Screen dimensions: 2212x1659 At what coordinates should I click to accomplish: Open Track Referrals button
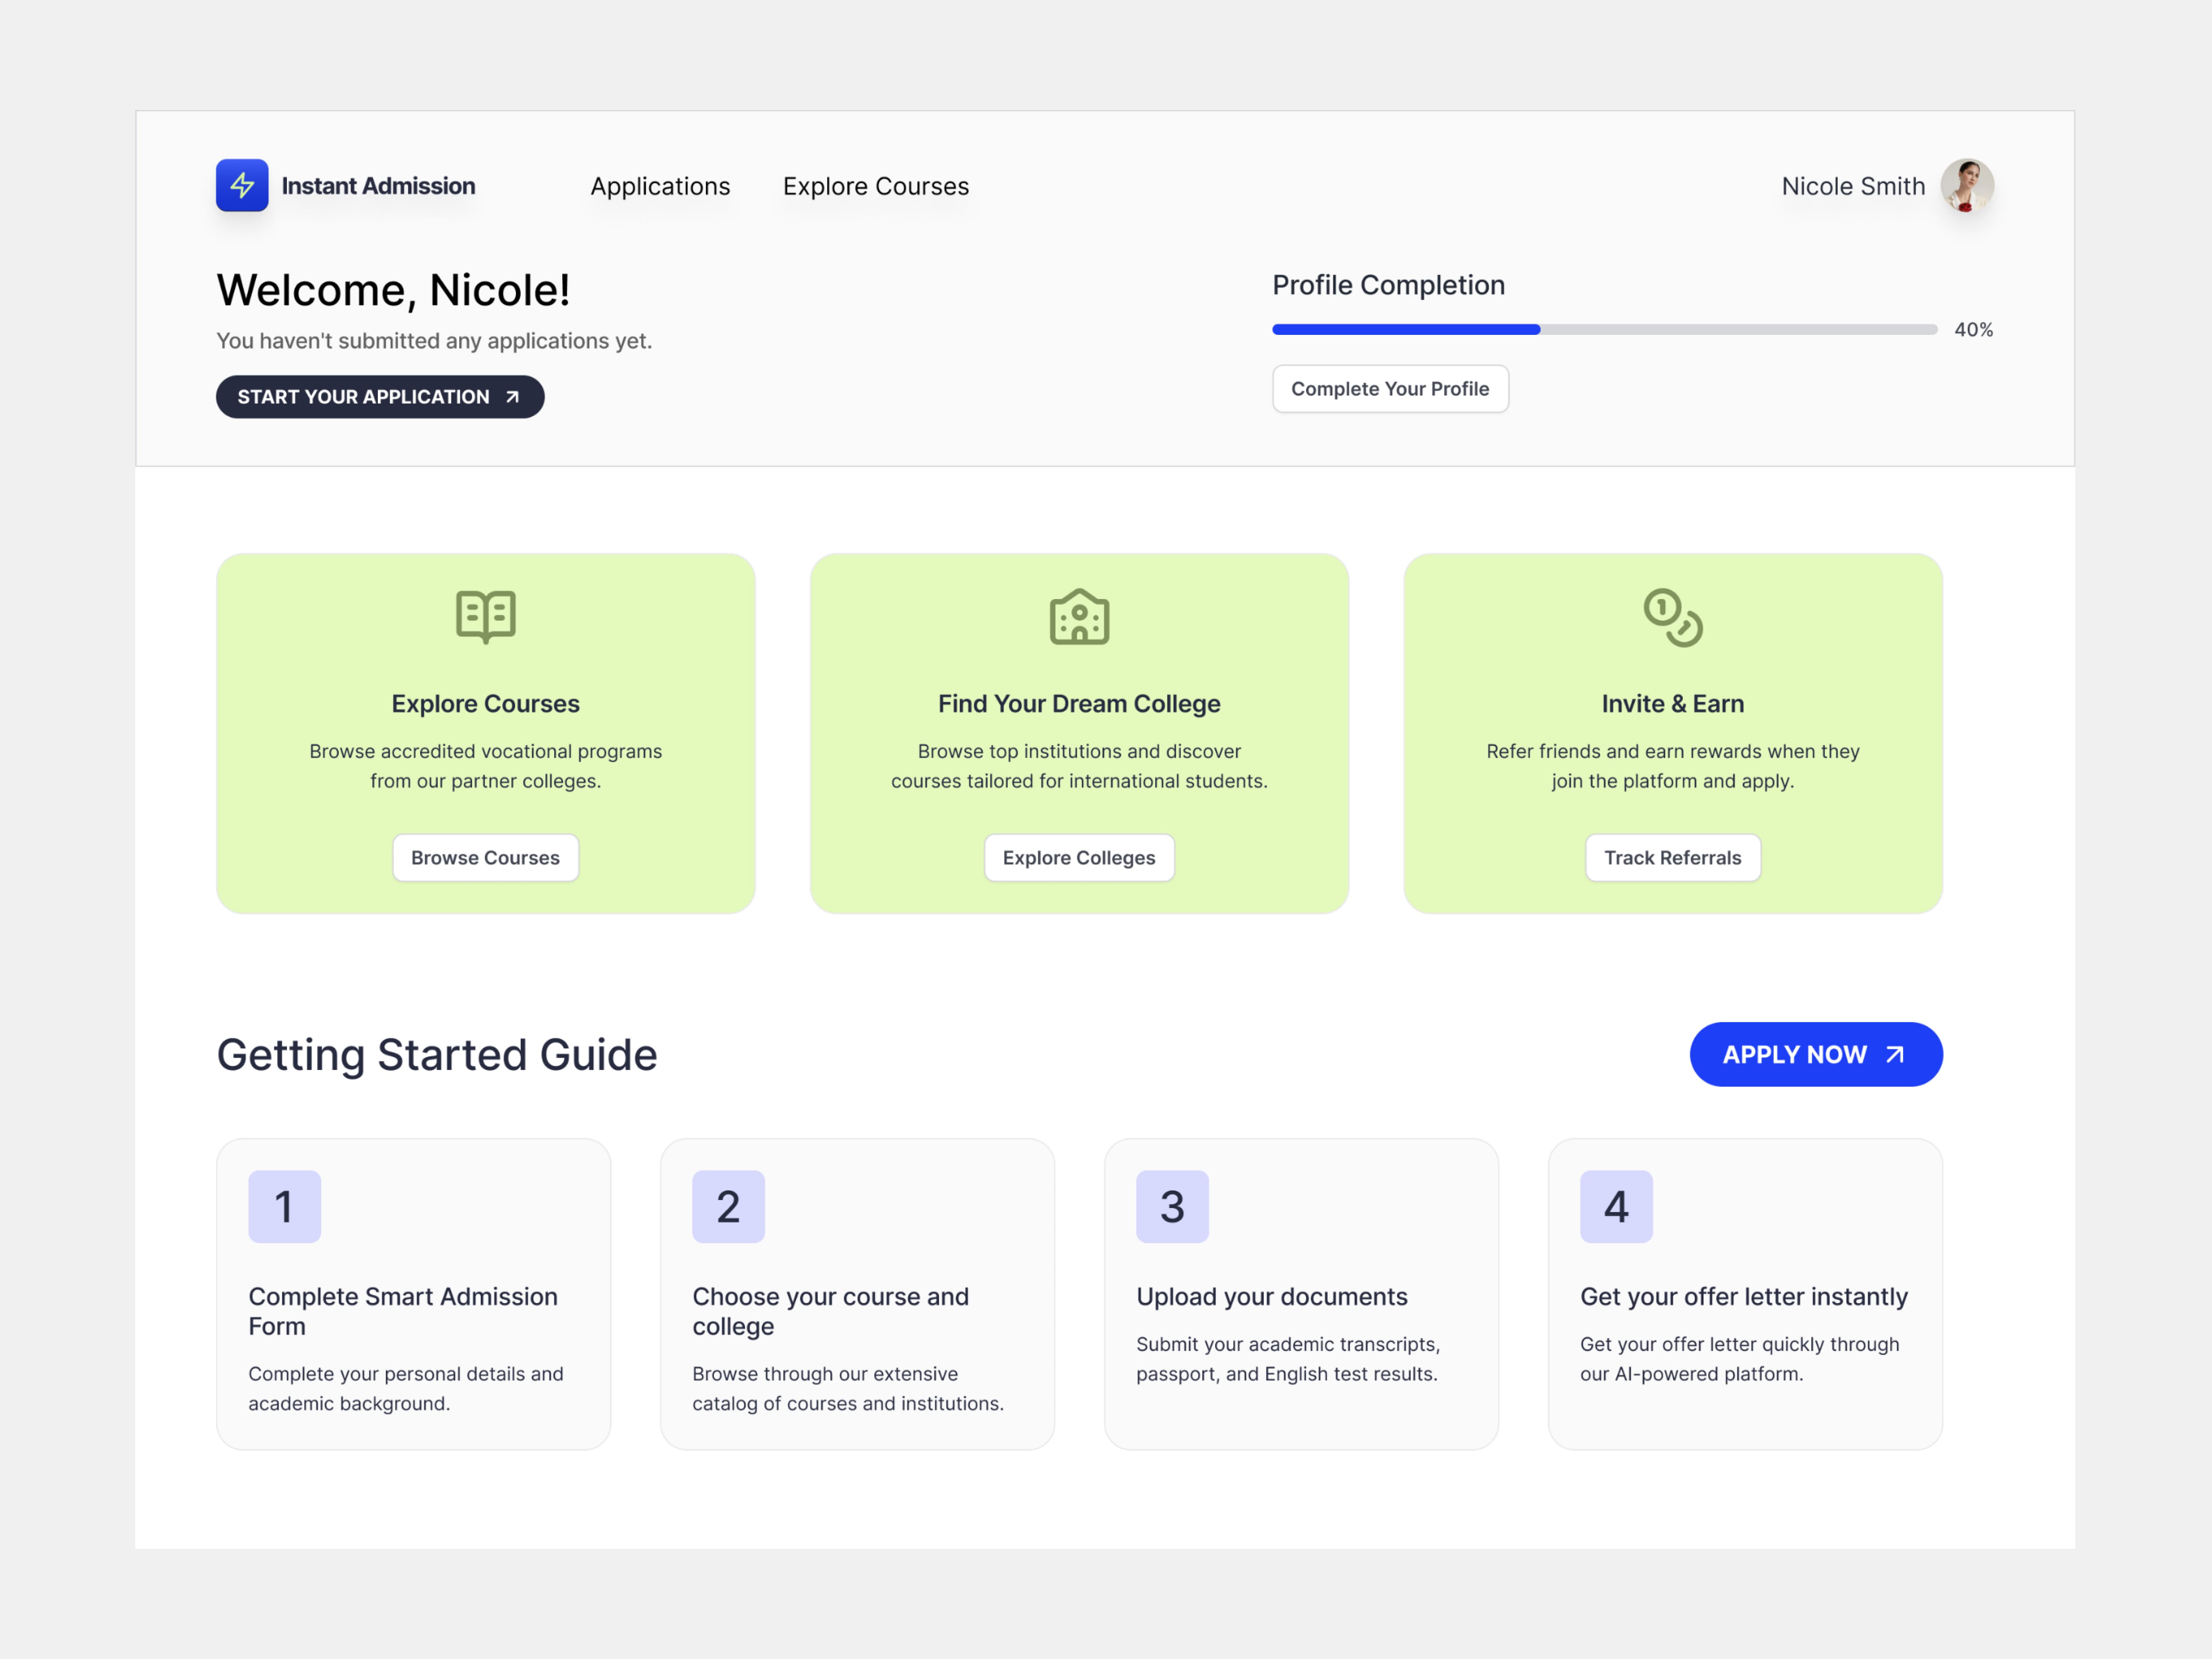(1672, 857)
